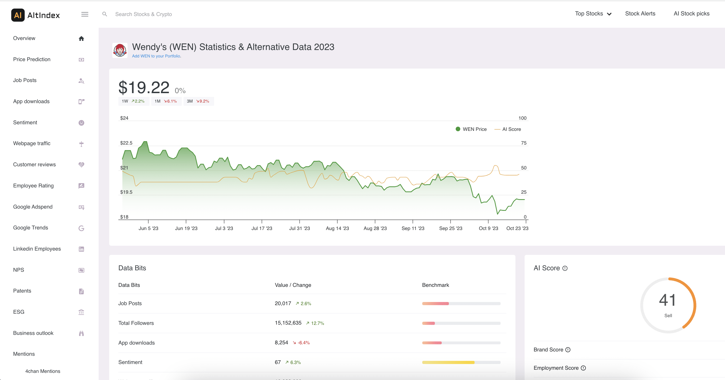Open Employee Rating section
The width and height of the screenshot is (725, 380).
[33, 186]
